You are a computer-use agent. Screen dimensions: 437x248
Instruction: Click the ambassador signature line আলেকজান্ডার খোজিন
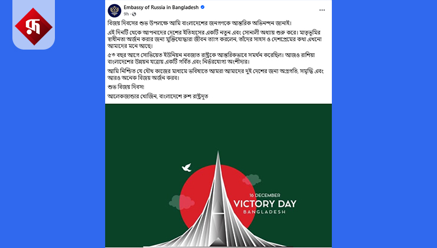(158, 96)
